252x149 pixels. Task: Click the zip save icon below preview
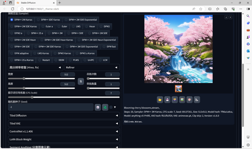pos(175,100)
